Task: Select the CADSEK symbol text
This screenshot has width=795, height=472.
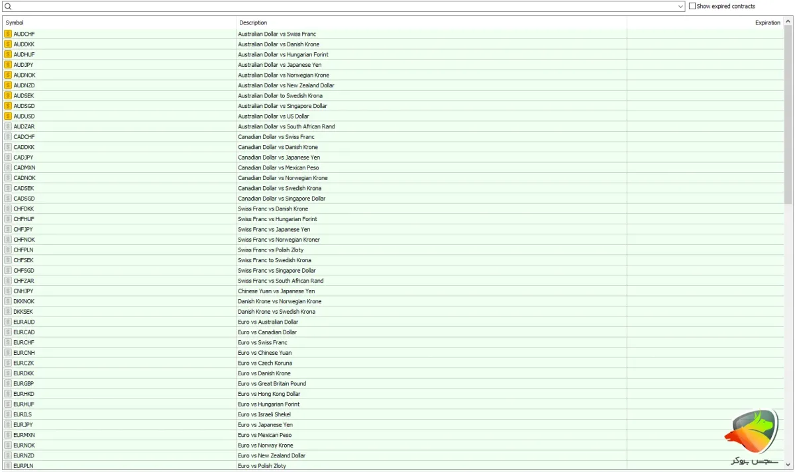Action: (24, 188)
